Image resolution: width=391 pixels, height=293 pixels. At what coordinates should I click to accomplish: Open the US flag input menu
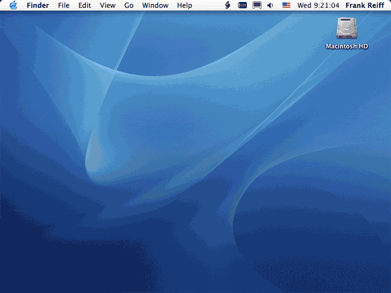point(286,5)
